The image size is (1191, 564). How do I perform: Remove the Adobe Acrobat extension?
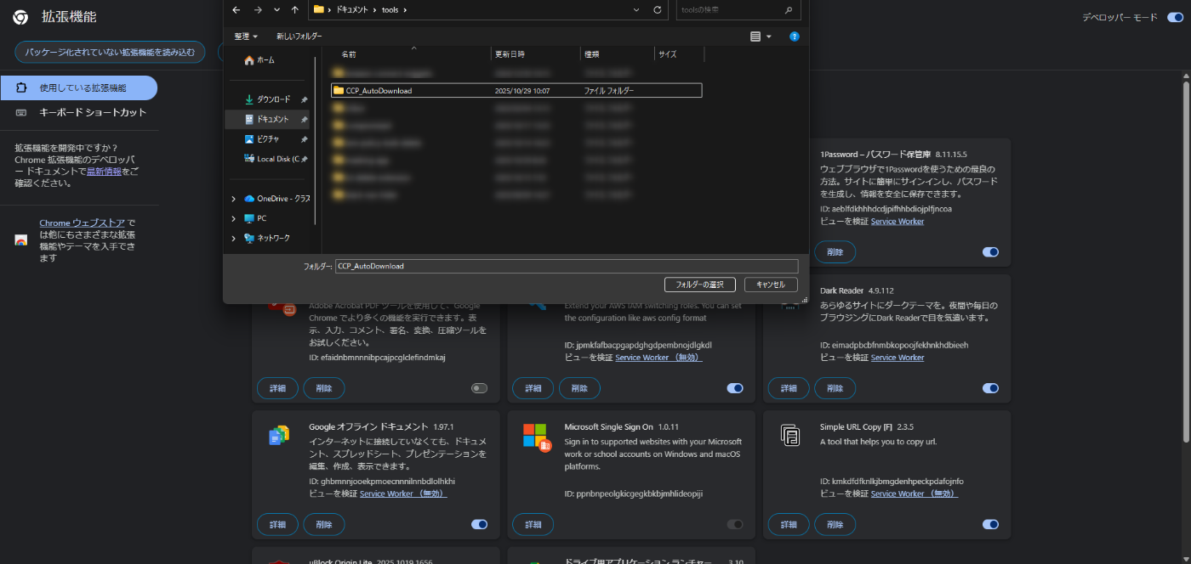324,388
